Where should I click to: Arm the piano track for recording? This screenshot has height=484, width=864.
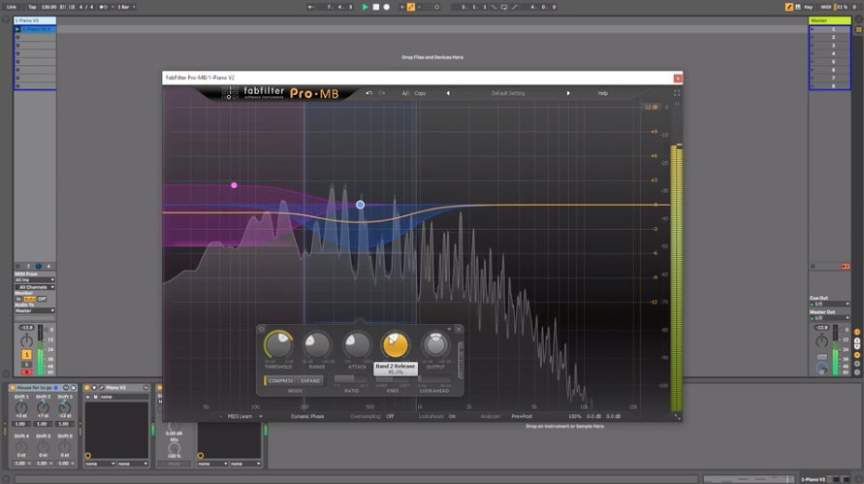pyautogui.click(x=26, y=372)
